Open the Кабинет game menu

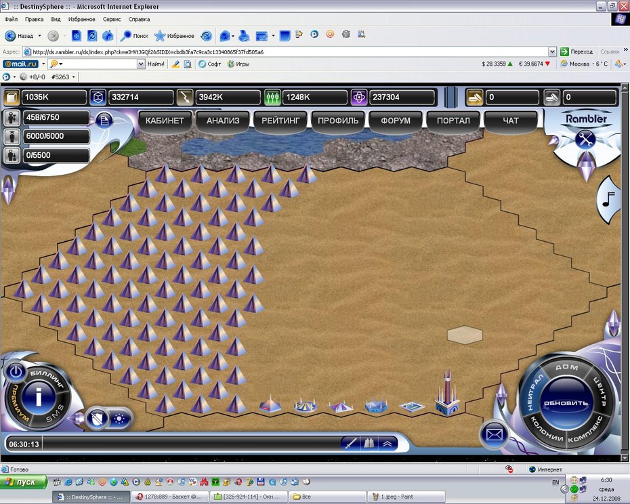tap(165, 121)
